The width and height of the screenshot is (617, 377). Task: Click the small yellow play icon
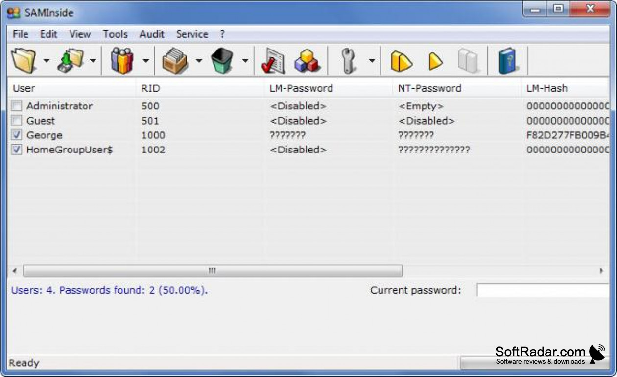[x=435, y=61]
